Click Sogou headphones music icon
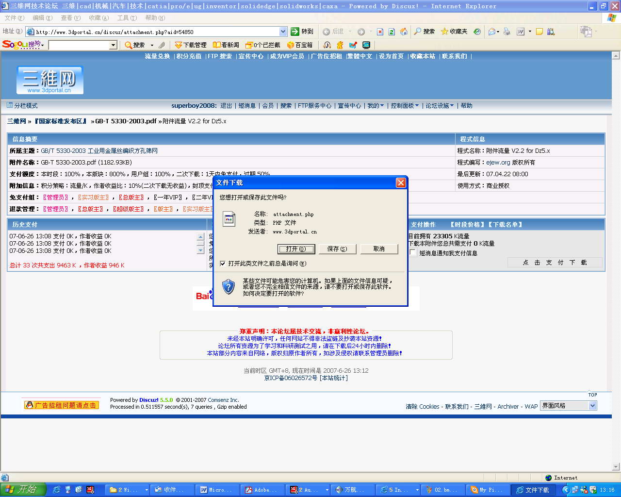 pyautogui.click(x=327, y=45)
